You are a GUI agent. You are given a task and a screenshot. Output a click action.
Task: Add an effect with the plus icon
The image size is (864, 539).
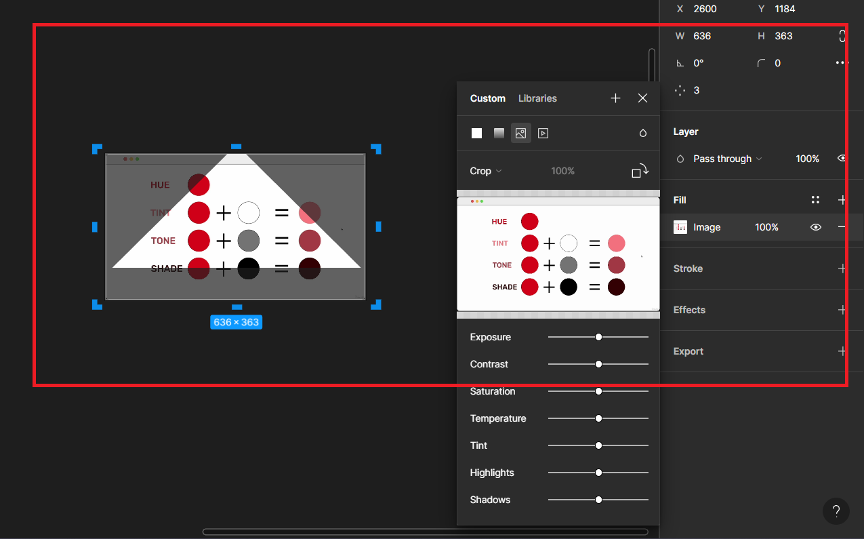click(842, 310)
